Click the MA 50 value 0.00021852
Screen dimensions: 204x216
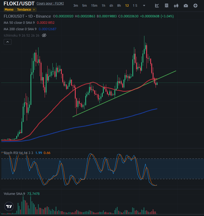46,23
